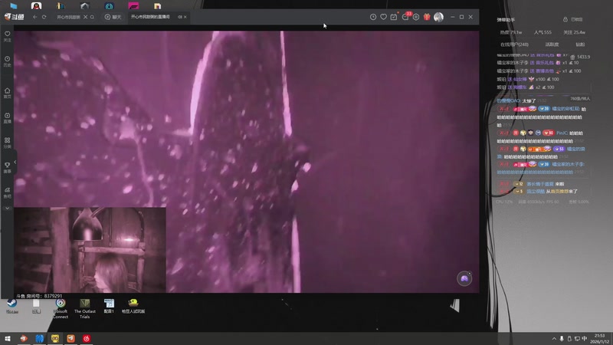This screenshot has width=613, height=345.
Task: Open the red gift box icon
Action: pos(427,17)
